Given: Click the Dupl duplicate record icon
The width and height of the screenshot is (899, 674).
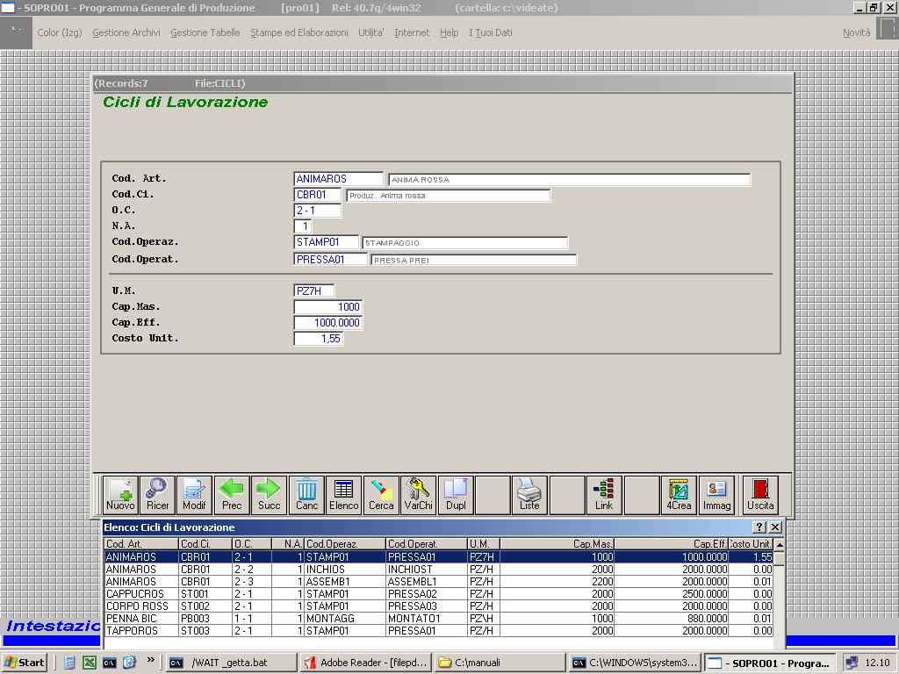Looking at the screenshot, I should coord(456,495).
